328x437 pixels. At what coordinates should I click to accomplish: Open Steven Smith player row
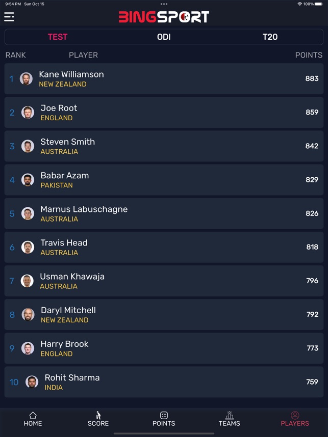pyautogui.click(x=164, y=146)
